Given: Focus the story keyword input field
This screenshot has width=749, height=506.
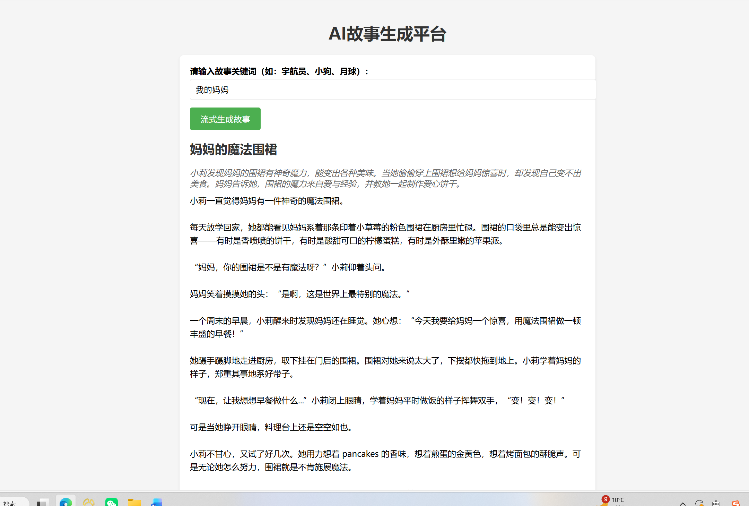Looking at the screenshot, I should 392,90.
